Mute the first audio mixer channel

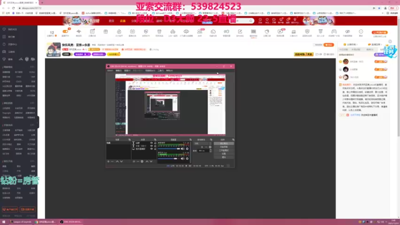tap(182, 148)
